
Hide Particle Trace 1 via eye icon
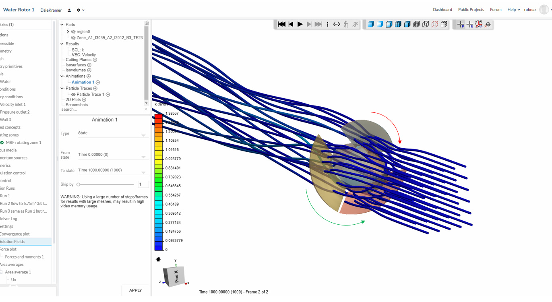click(x=73, y=95)
